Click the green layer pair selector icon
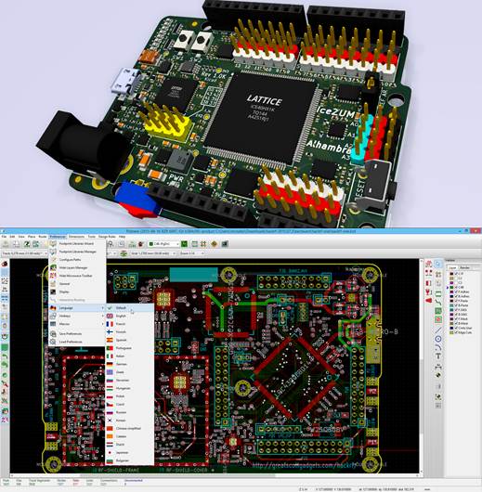The height and width of the screenshot is (492, 482). click(x=184, y=244)
